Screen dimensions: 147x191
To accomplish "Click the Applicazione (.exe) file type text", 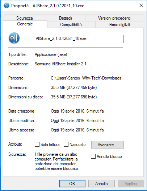I will pos(51,54).
